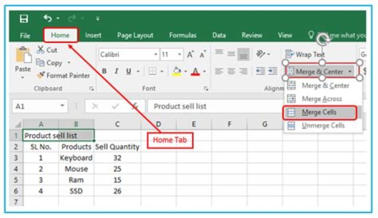
Task: Open the Review tab
Action: tap(252, 35)
